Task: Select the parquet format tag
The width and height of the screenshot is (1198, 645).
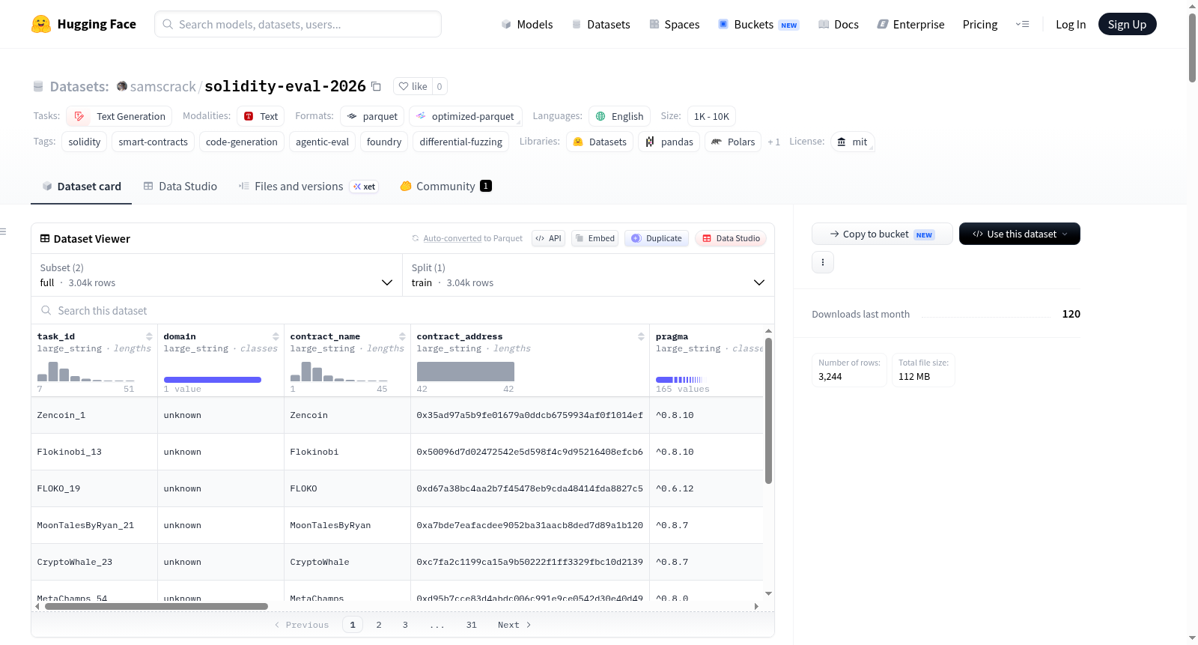Action: pyautogui.click(x=372, y=116)
